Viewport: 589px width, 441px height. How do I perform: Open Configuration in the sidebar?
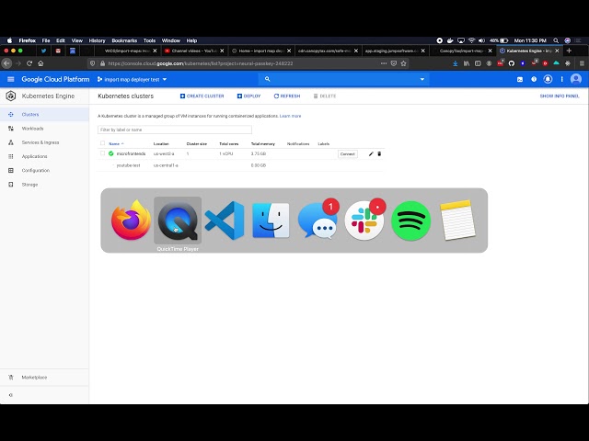tap(44, 170)
